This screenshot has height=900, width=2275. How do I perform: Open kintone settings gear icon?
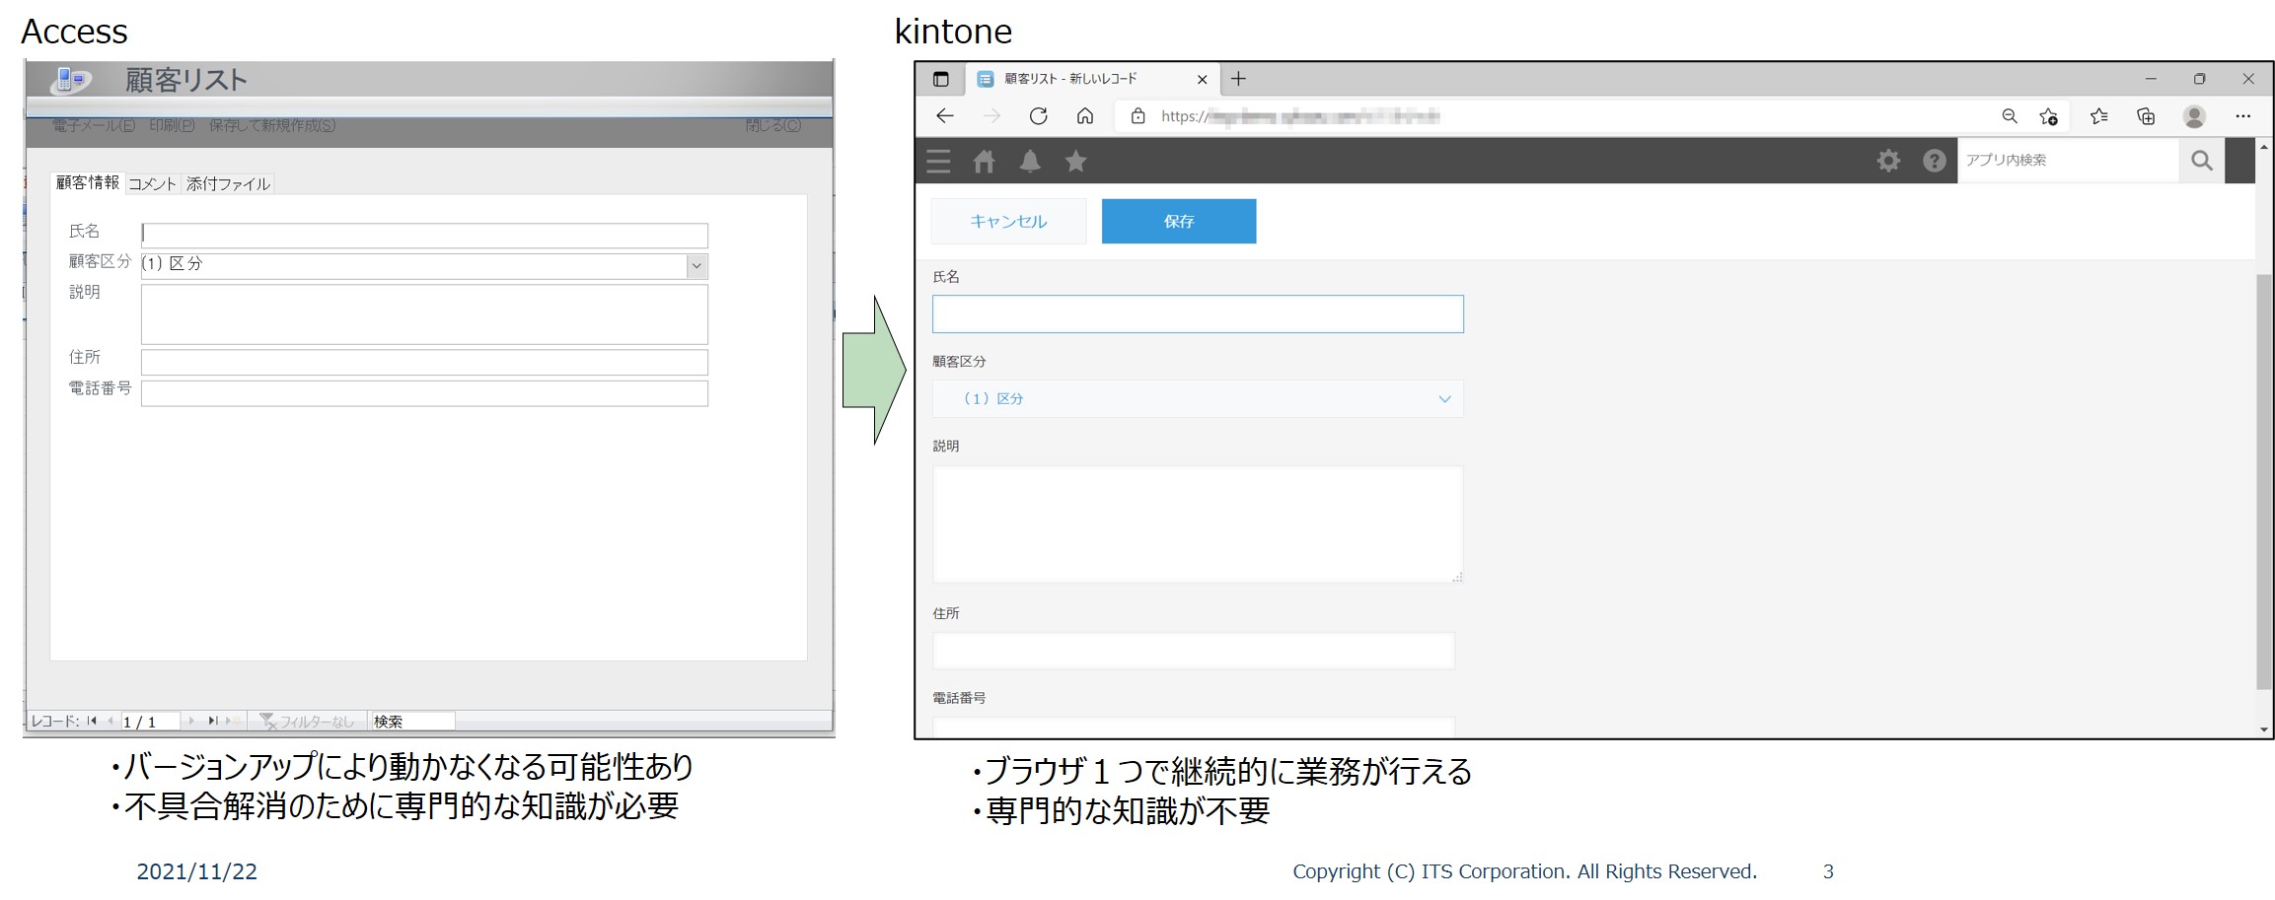[x=1888, y=161]
